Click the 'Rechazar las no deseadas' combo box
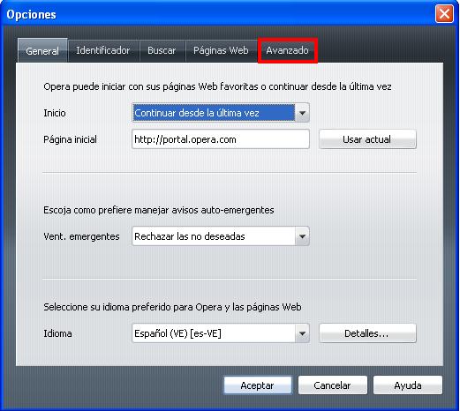Image resolution: width=460 pixels, height=411 pixels. point(221,236)
